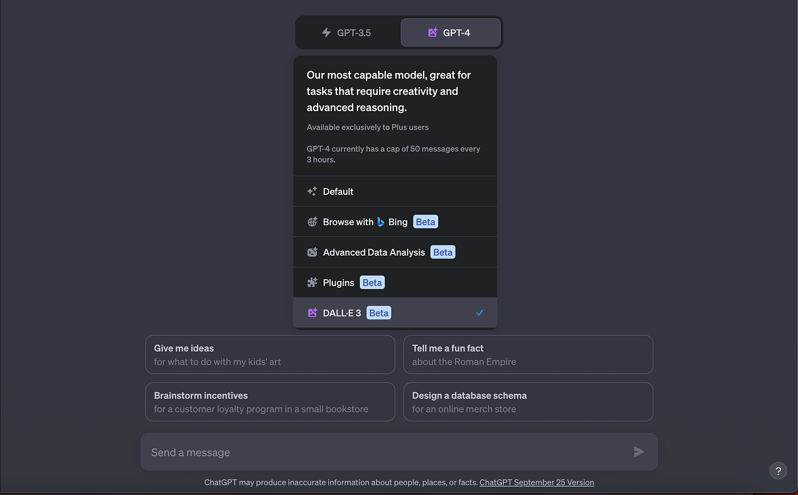Click the GPT-4 message cap notice text
This screenshot has height=495, width=798.
click(393, 154)
